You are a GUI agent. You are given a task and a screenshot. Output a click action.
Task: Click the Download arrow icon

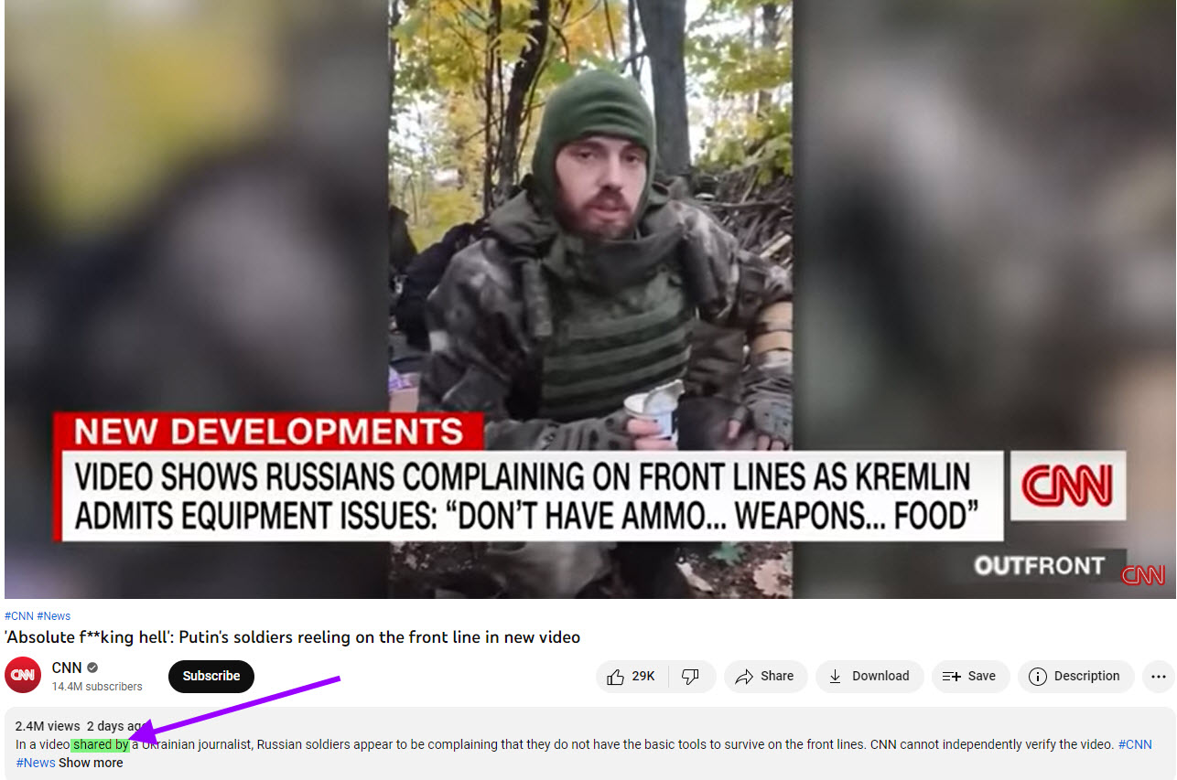click(x=835, y=677)
